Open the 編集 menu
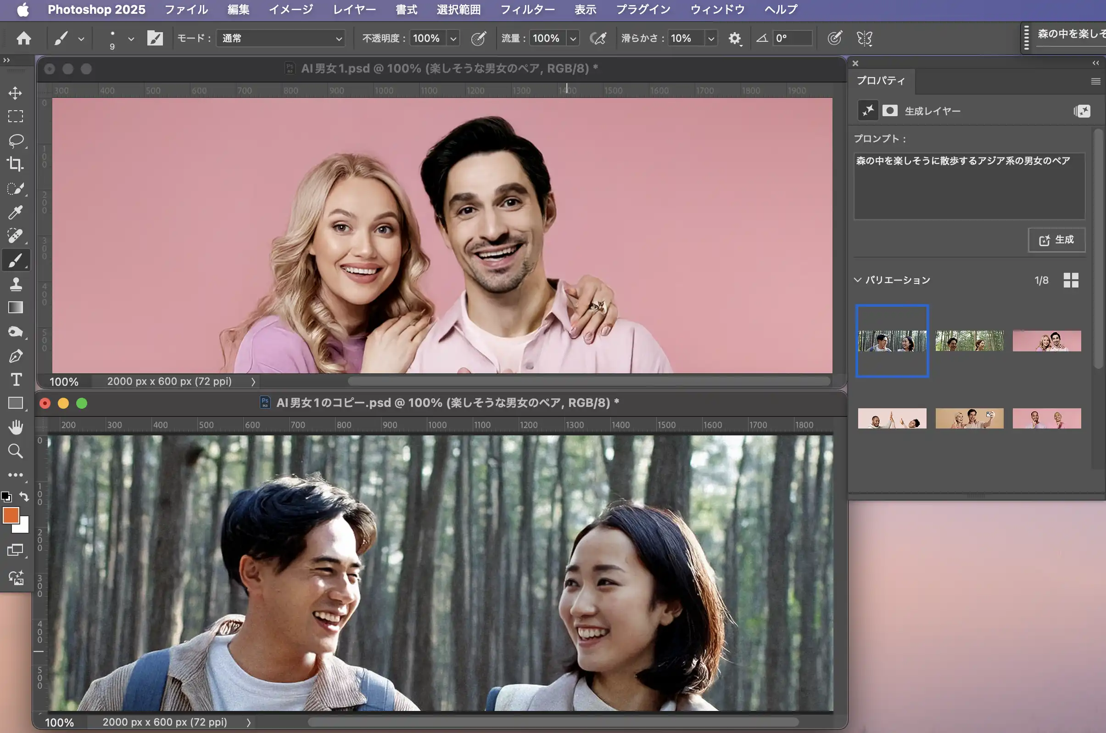This screenshot has height=733, width=1106. pos(238,9)
